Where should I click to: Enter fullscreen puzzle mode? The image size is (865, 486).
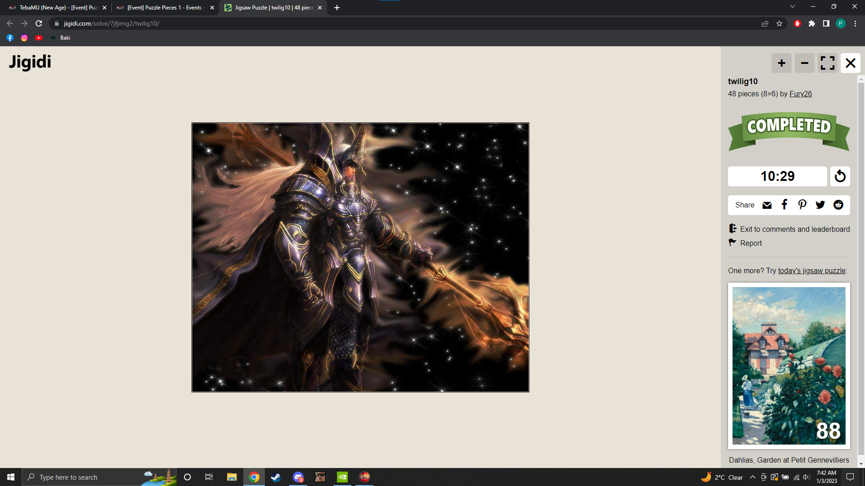coord(828,63)
